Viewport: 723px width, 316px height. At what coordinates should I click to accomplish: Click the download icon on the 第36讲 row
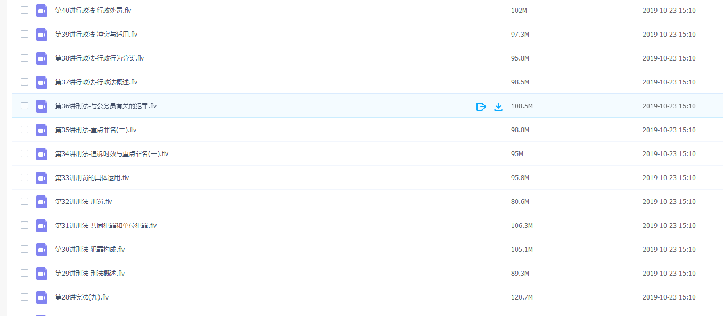point(498,107)
